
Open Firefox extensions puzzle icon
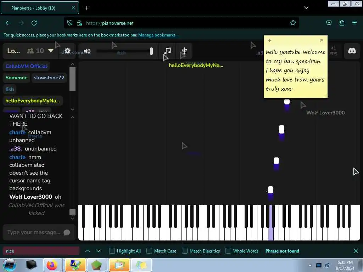coord(342,23)
